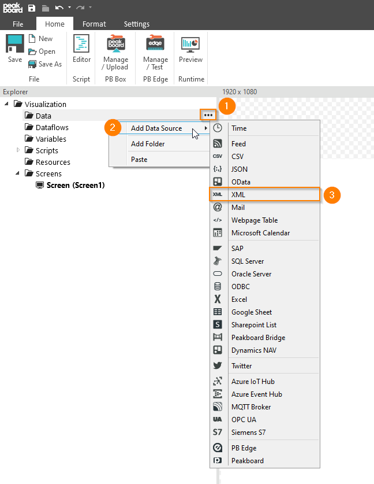Screen dimensions: 374x484
Task: Click the Feed RSS icon
Action: pyautogui.click(x=218, y=143)
